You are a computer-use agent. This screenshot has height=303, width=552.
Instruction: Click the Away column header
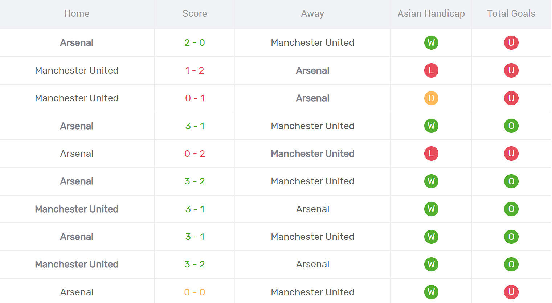[x=312, y=14]
